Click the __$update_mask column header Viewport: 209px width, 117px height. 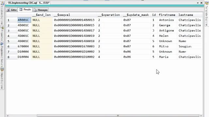tap(136, 15)
